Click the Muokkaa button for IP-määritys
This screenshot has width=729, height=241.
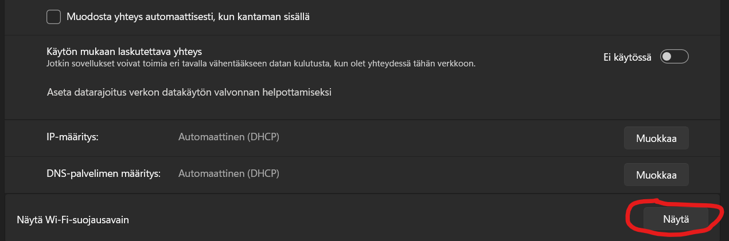pos(656,139)
